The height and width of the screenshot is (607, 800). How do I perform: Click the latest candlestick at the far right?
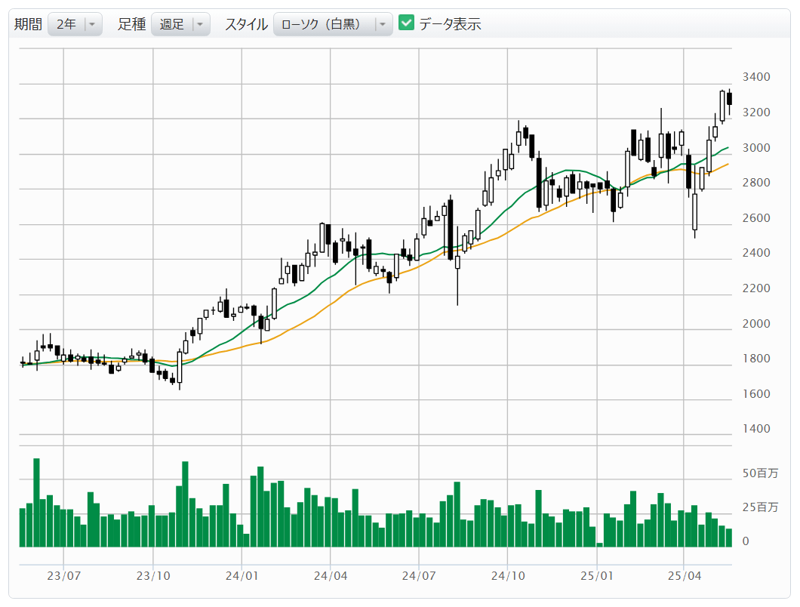[730, 99]
